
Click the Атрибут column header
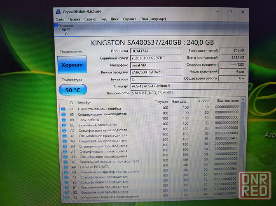coord(84,103)
